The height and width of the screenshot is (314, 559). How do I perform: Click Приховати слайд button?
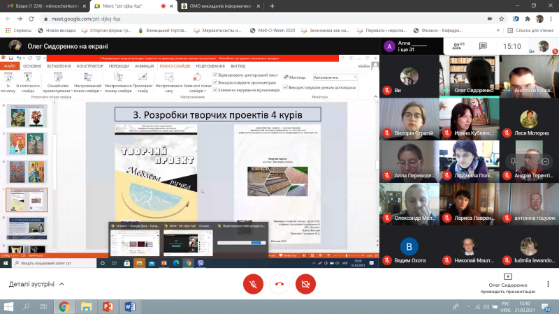tap(143, 83)
